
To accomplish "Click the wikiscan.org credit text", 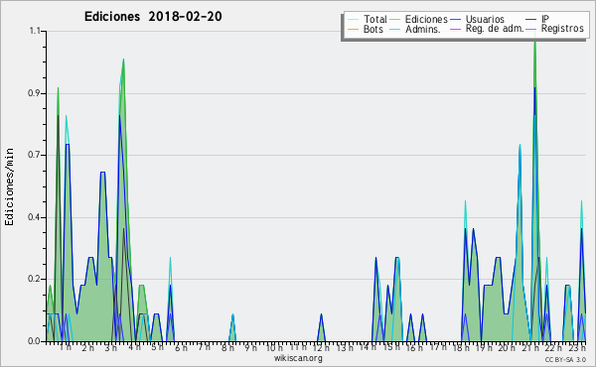I will tap(298, 358).
